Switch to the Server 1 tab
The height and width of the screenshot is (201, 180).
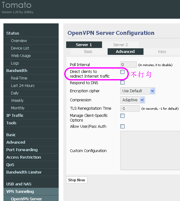(84, 45)
